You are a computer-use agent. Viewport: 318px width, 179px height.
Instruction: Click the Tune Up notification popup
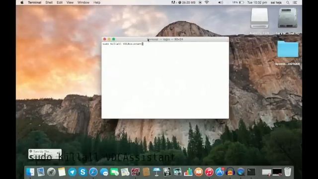[x=45, y=154]
